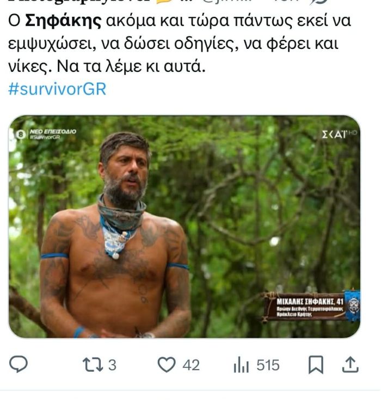
Task: Bookmark this tweet
Action: pos(316,365)
